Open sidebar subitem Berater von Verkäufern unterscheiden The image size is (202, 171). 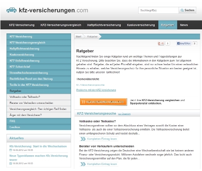(39, 103)
